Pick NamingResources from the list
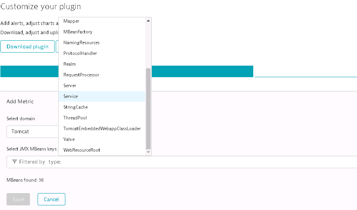 [x=102, y=43]
